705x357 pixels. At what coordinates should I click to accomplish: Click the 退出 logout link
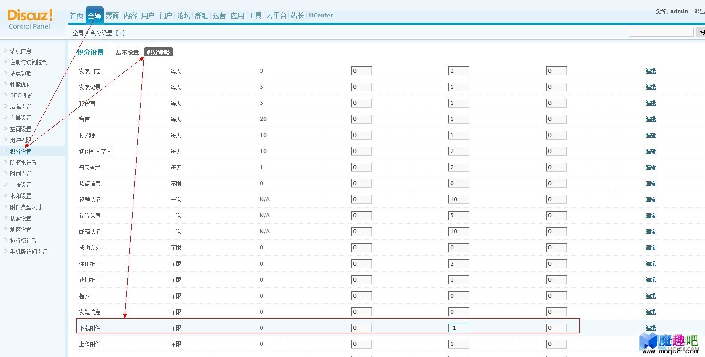(x=699, y=12)
